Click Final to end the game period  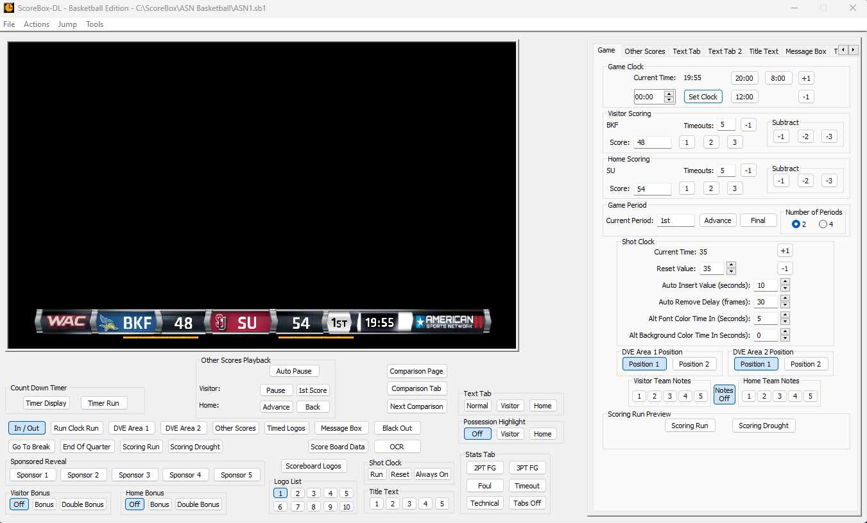[x=758, y=220]
